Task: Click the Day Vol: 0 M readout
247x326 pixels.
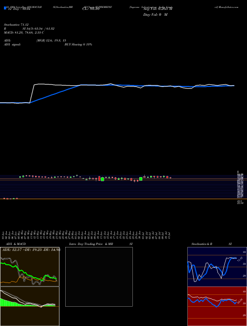Action: (155, 15)
